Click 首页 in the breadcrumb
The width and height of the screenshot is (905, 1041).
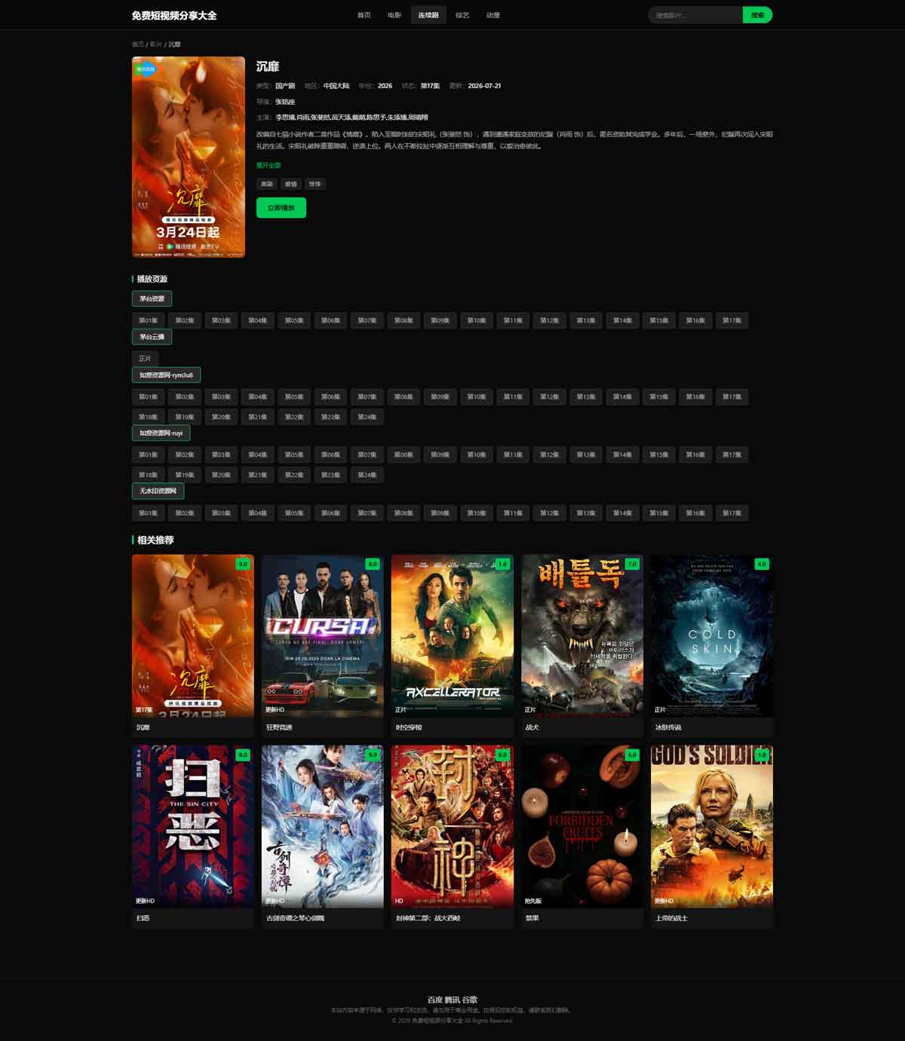tap(138, 44)
